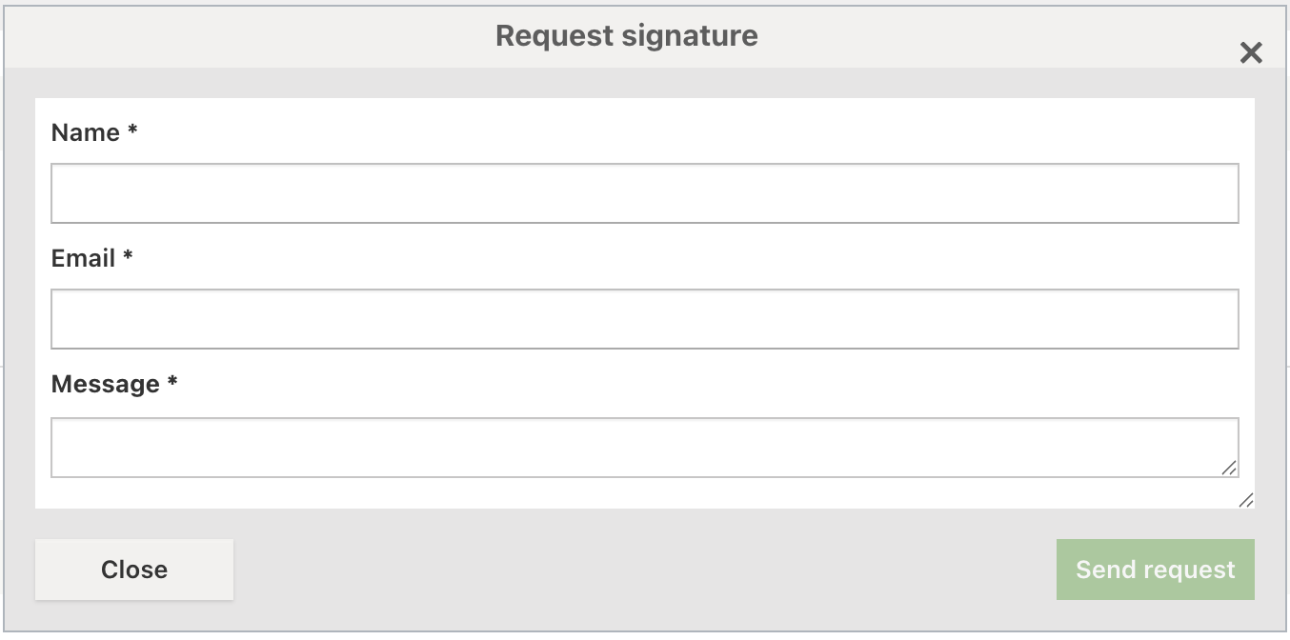Click the outer resize grip below the Message area
The image size is (1290, 640).
click(x=1248, y=498)
